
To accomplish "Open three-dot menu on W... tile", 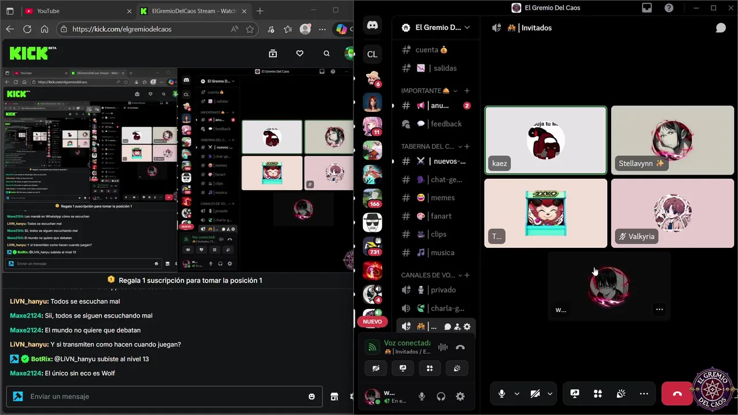I will [660, 310].
